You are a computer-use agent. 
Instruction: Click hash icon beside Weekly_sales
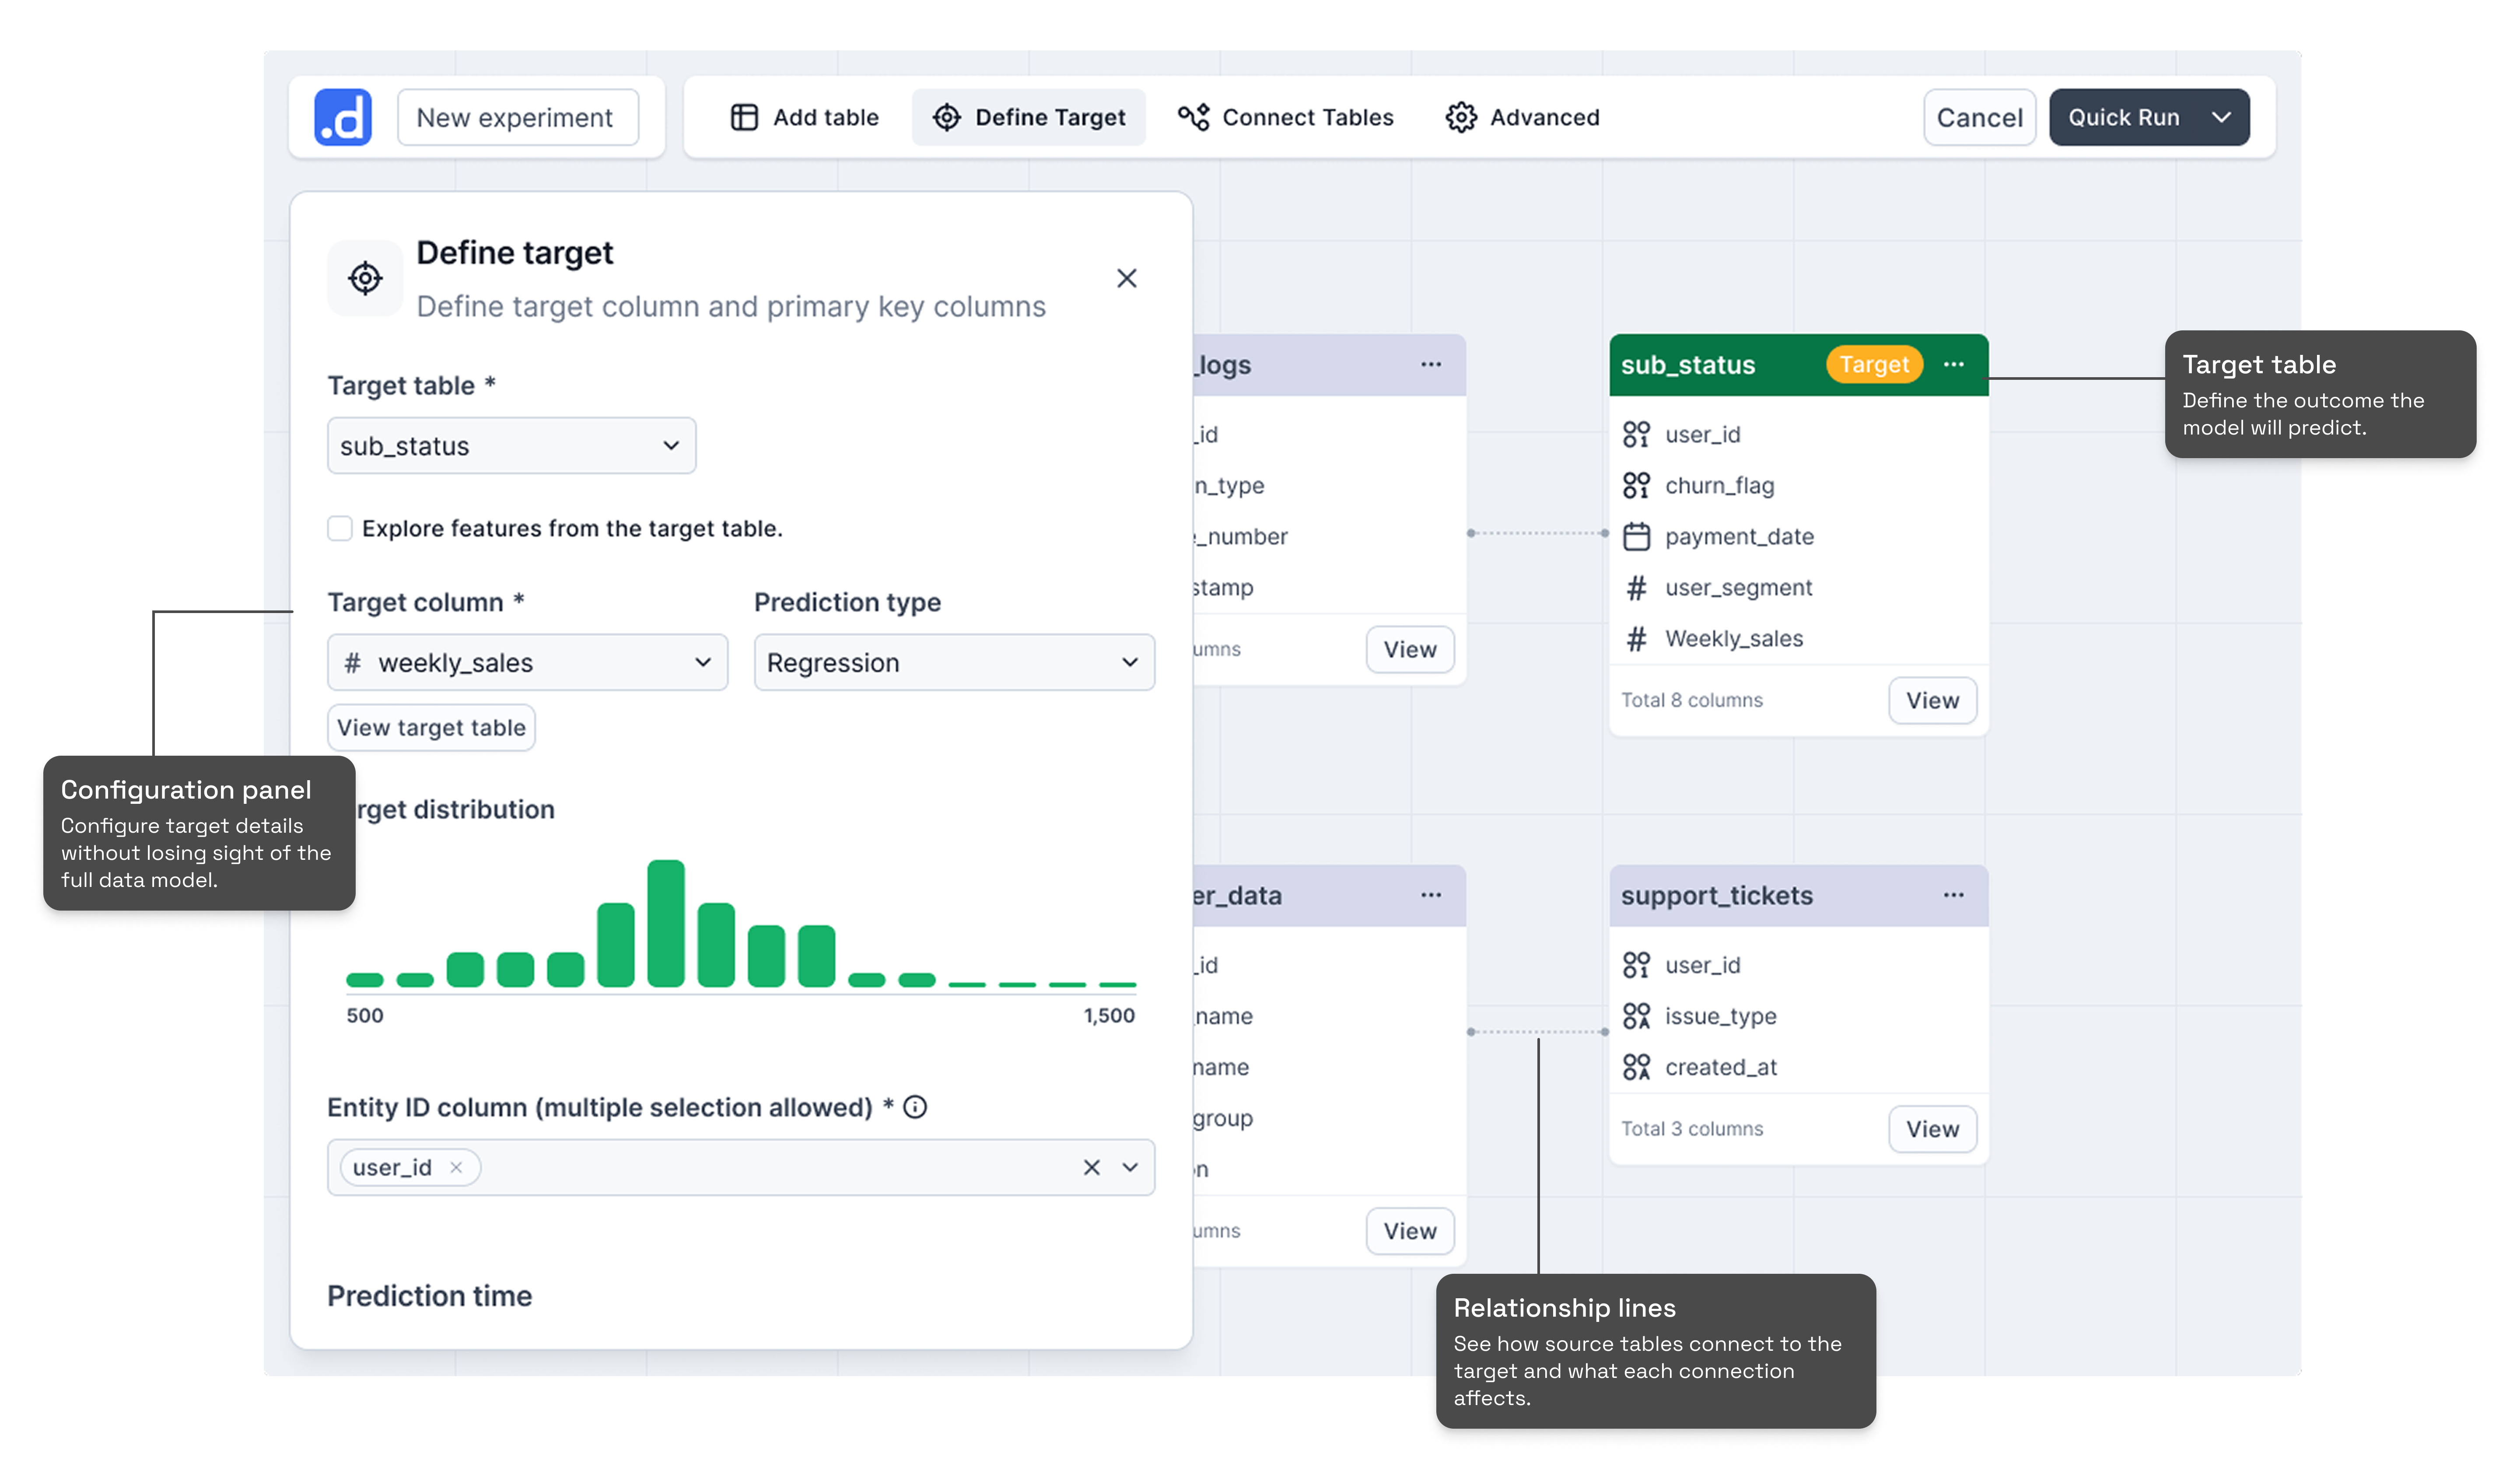[1636, 638]
